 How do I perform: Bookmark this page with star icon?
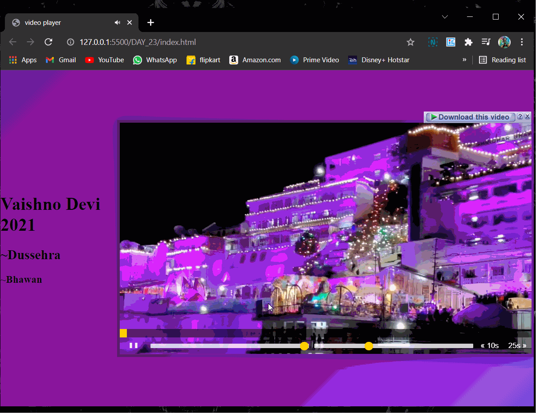coord(410,42)
